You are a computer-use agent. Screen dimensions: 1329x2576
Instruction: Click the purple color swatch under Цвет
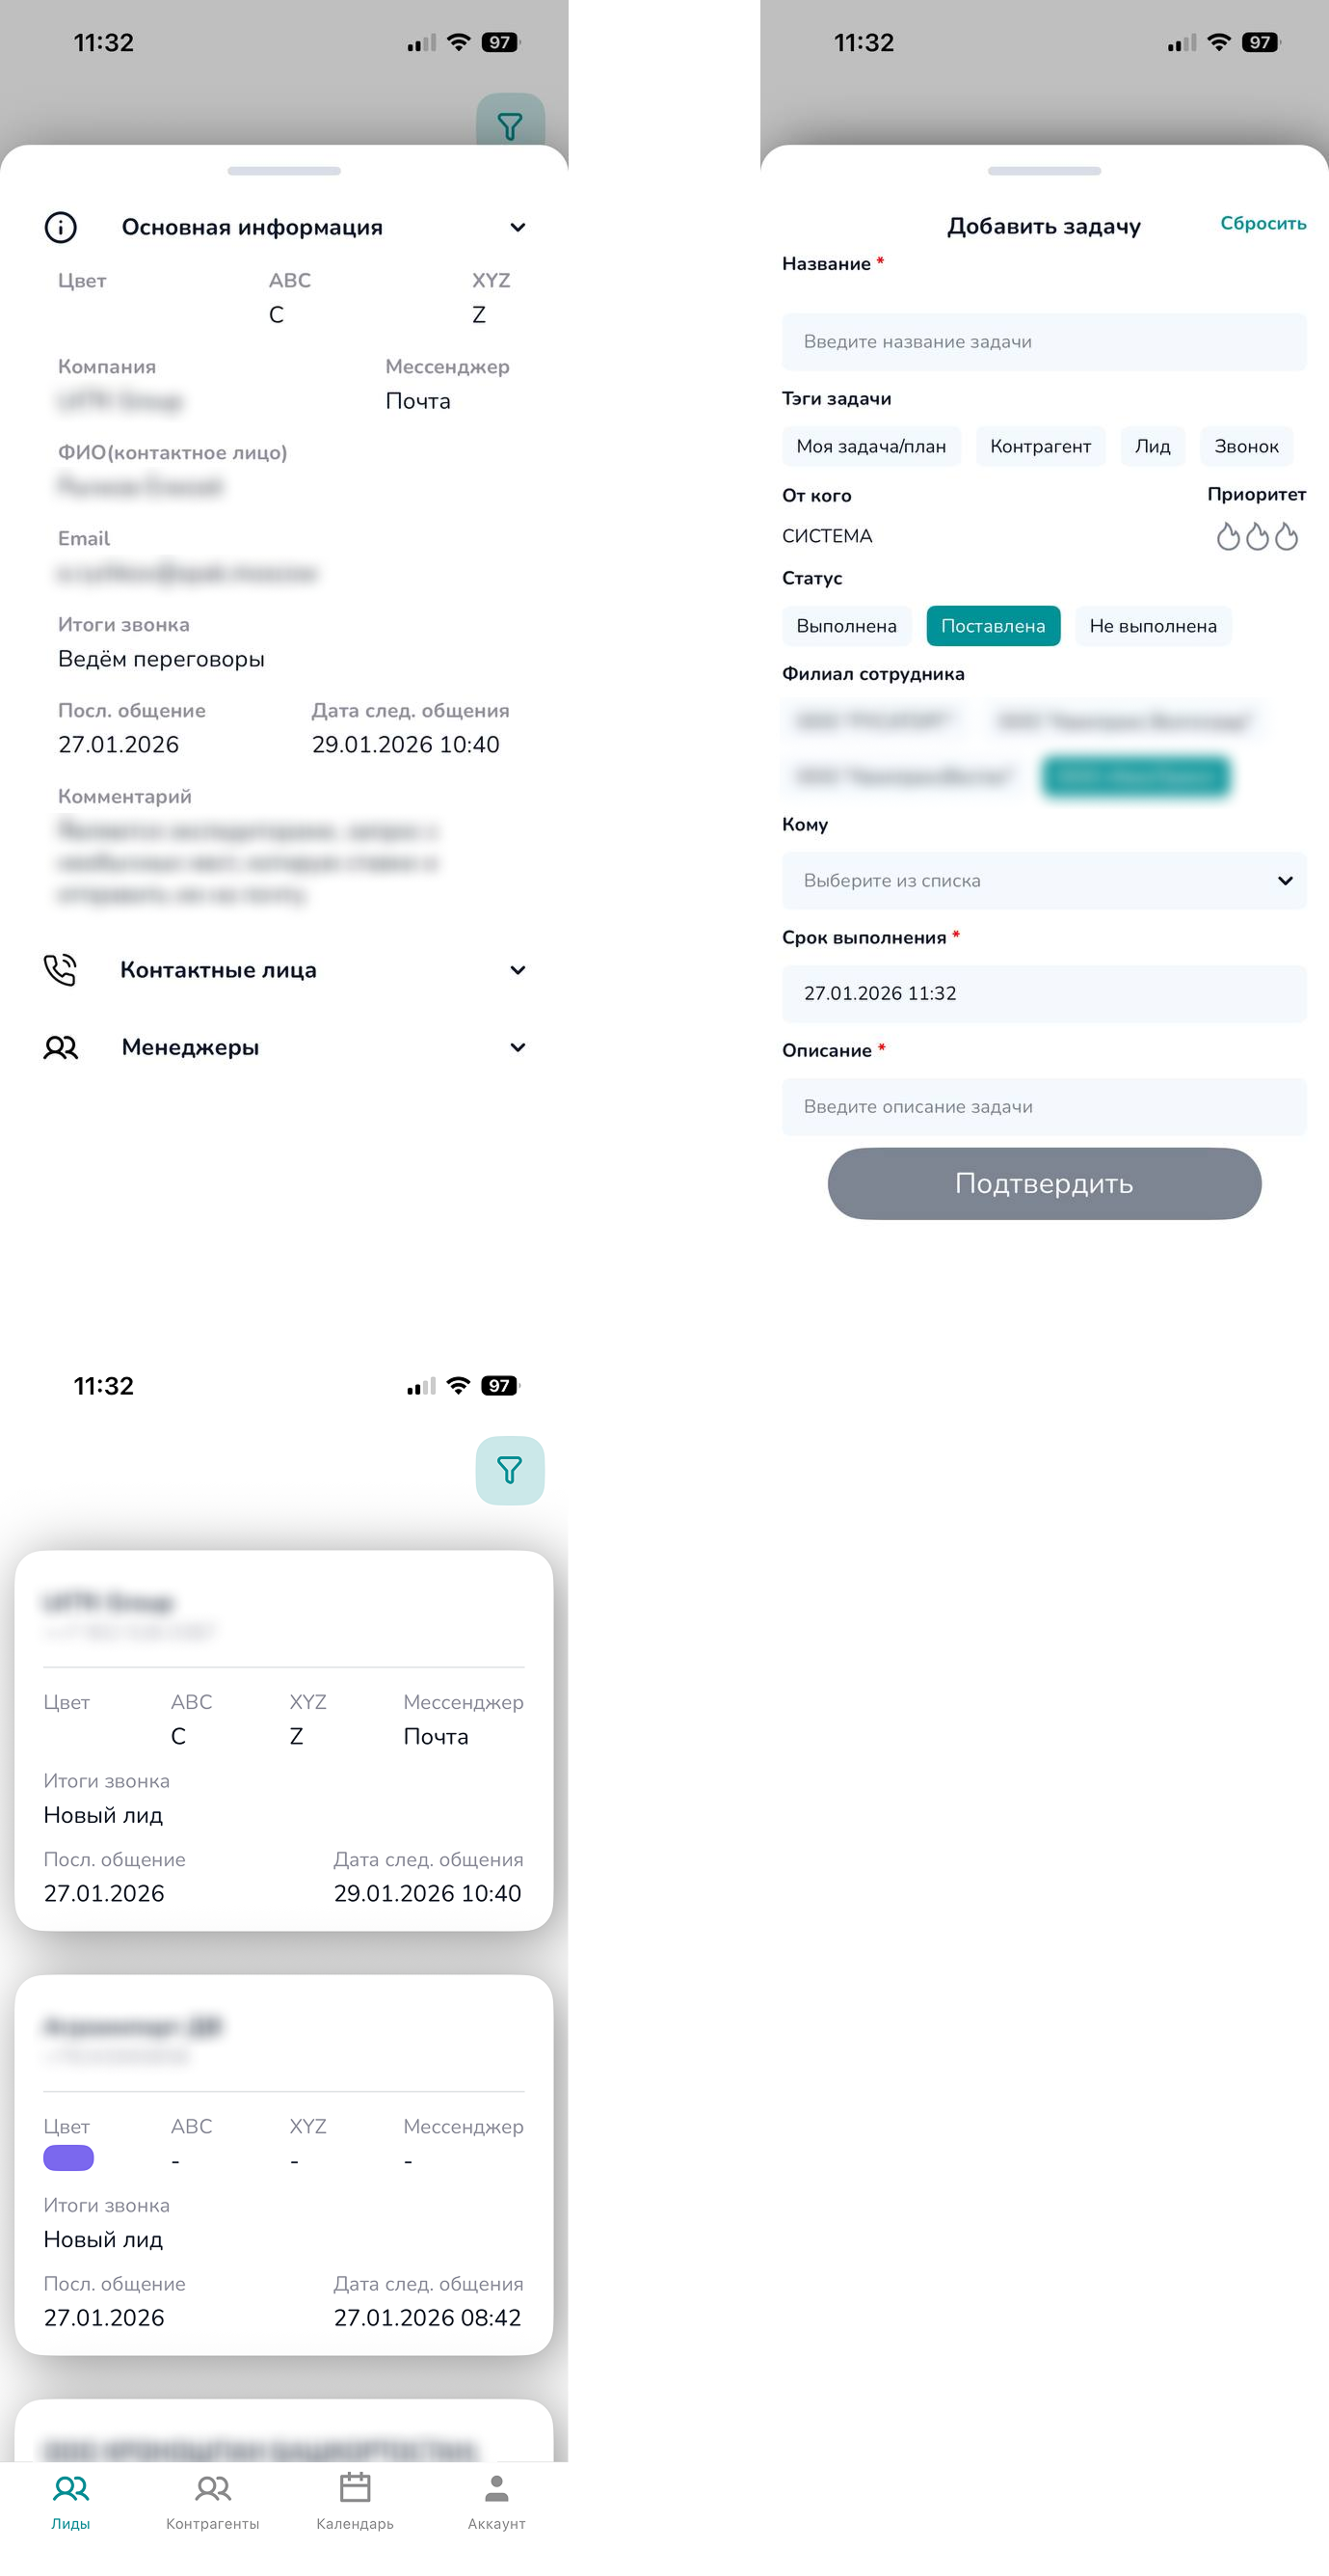[x=69, y=2158]
